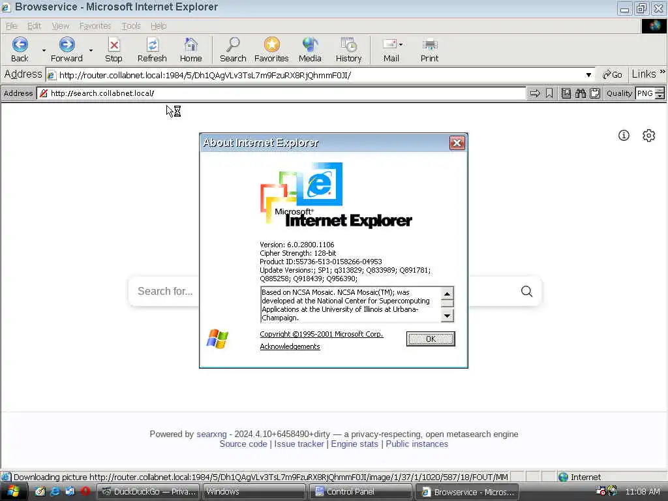Screen dimensions: 668x501
Task: Open the SearXNG preferences gear icon
Action: point(648,136)
